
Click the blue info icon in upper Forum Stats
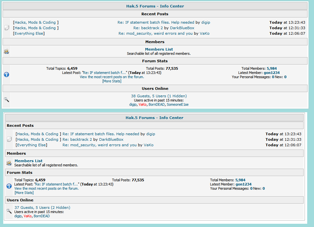pos(6,75)
